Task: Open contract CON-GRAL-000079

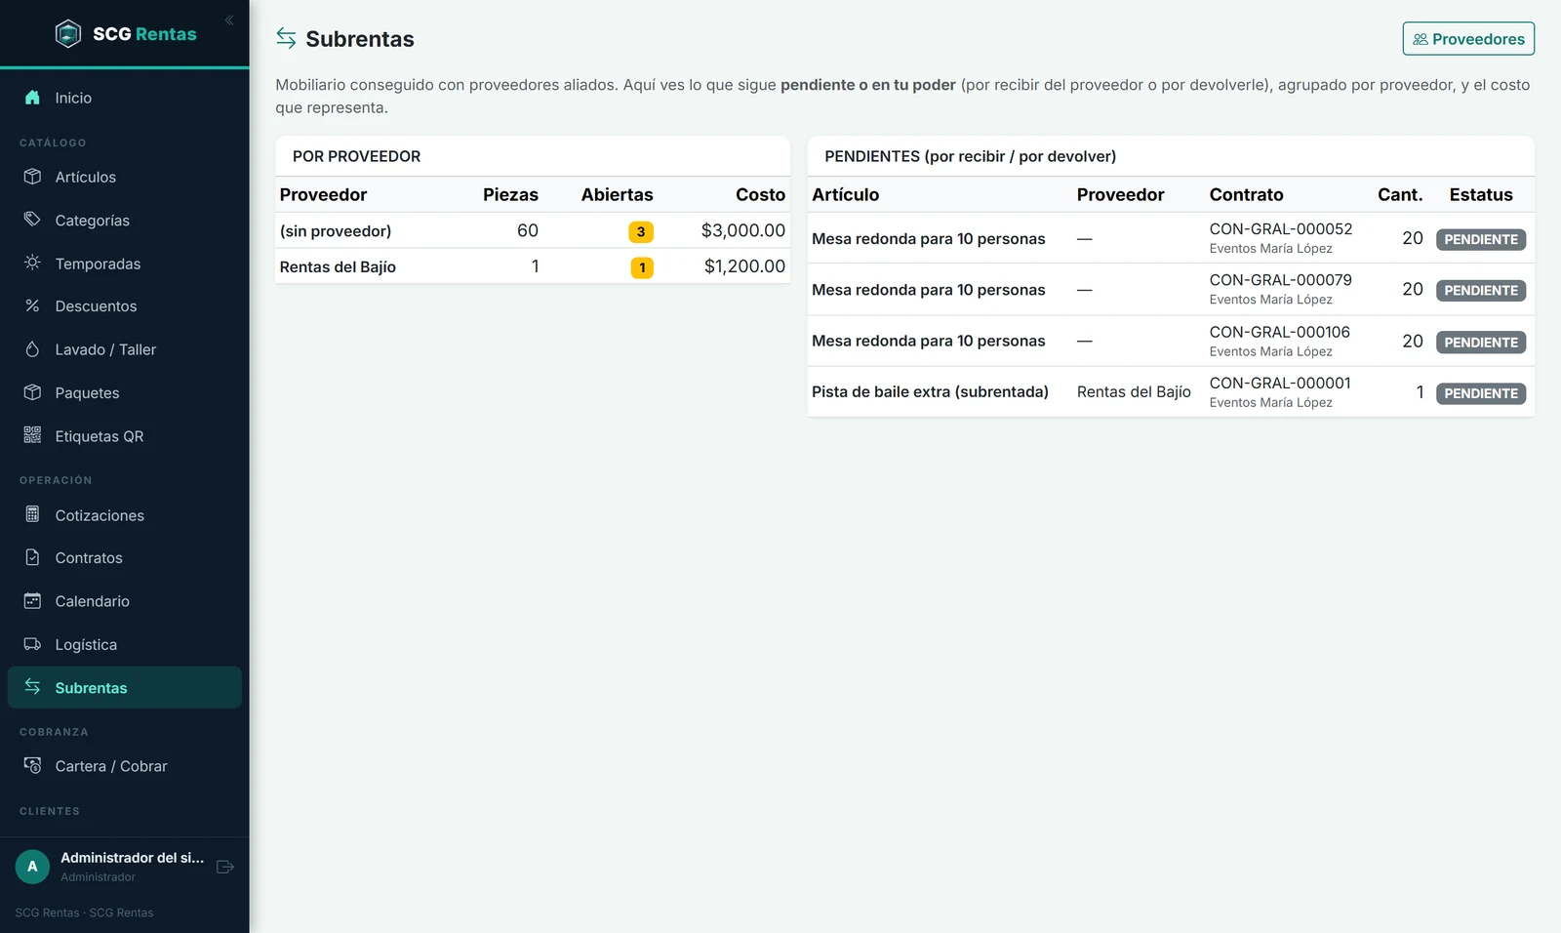Action: [1281, 280]
